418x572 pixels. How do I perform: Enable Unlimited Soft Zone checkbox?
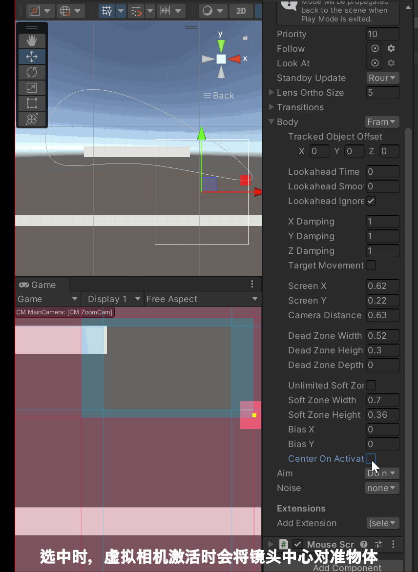(371, 385)
